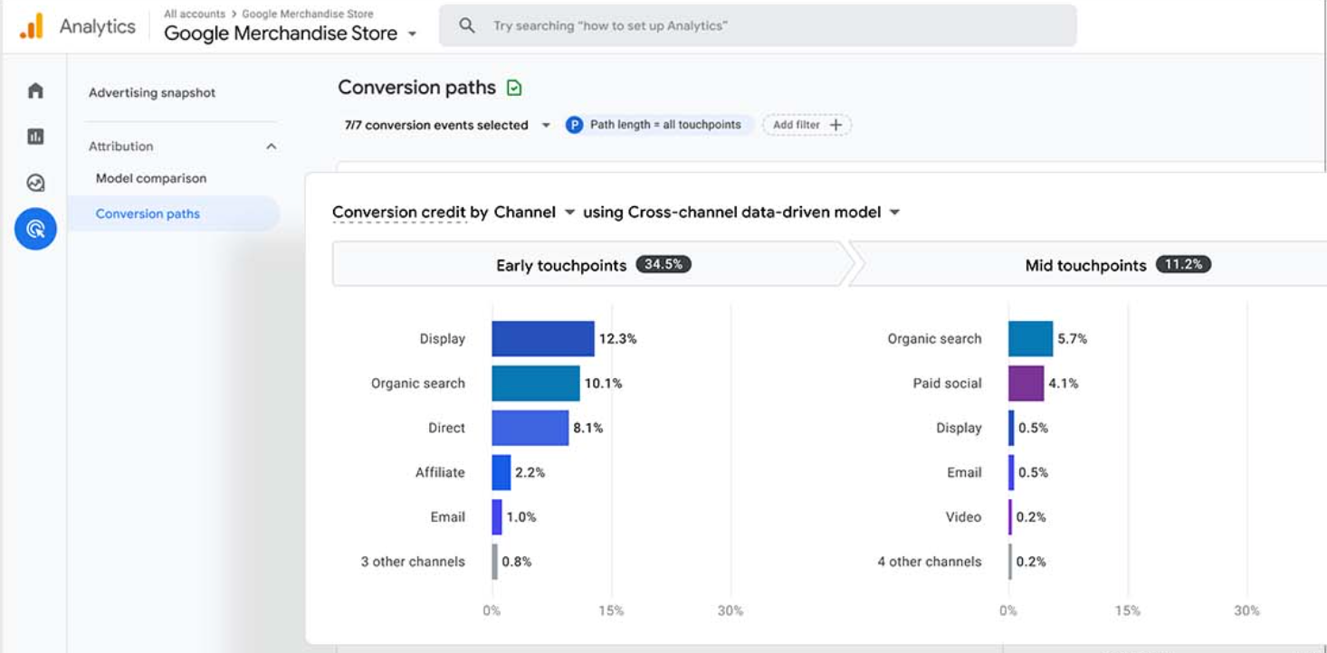The image size is (1327, 653).
Task: Click the Attribution section label
Action: click(x=120, y=147)
